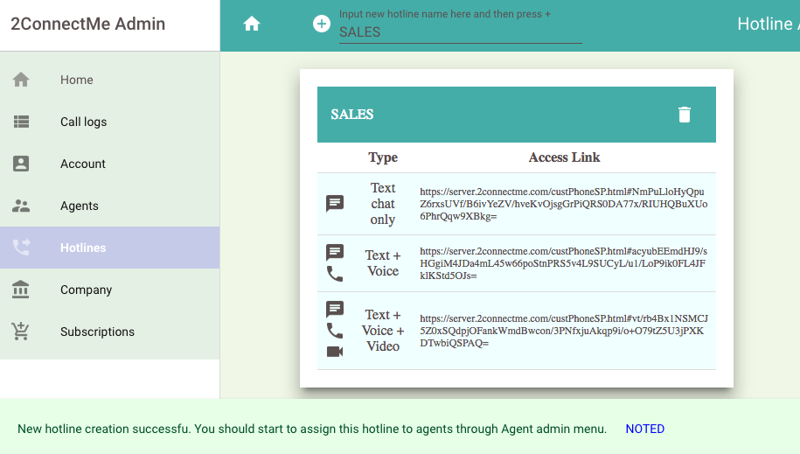Image resolution: width=800 pixels, height=454 pixels.
Task: Click the Subscriptions cart icon
Action: pyautogui.click(x=22, y=332)
